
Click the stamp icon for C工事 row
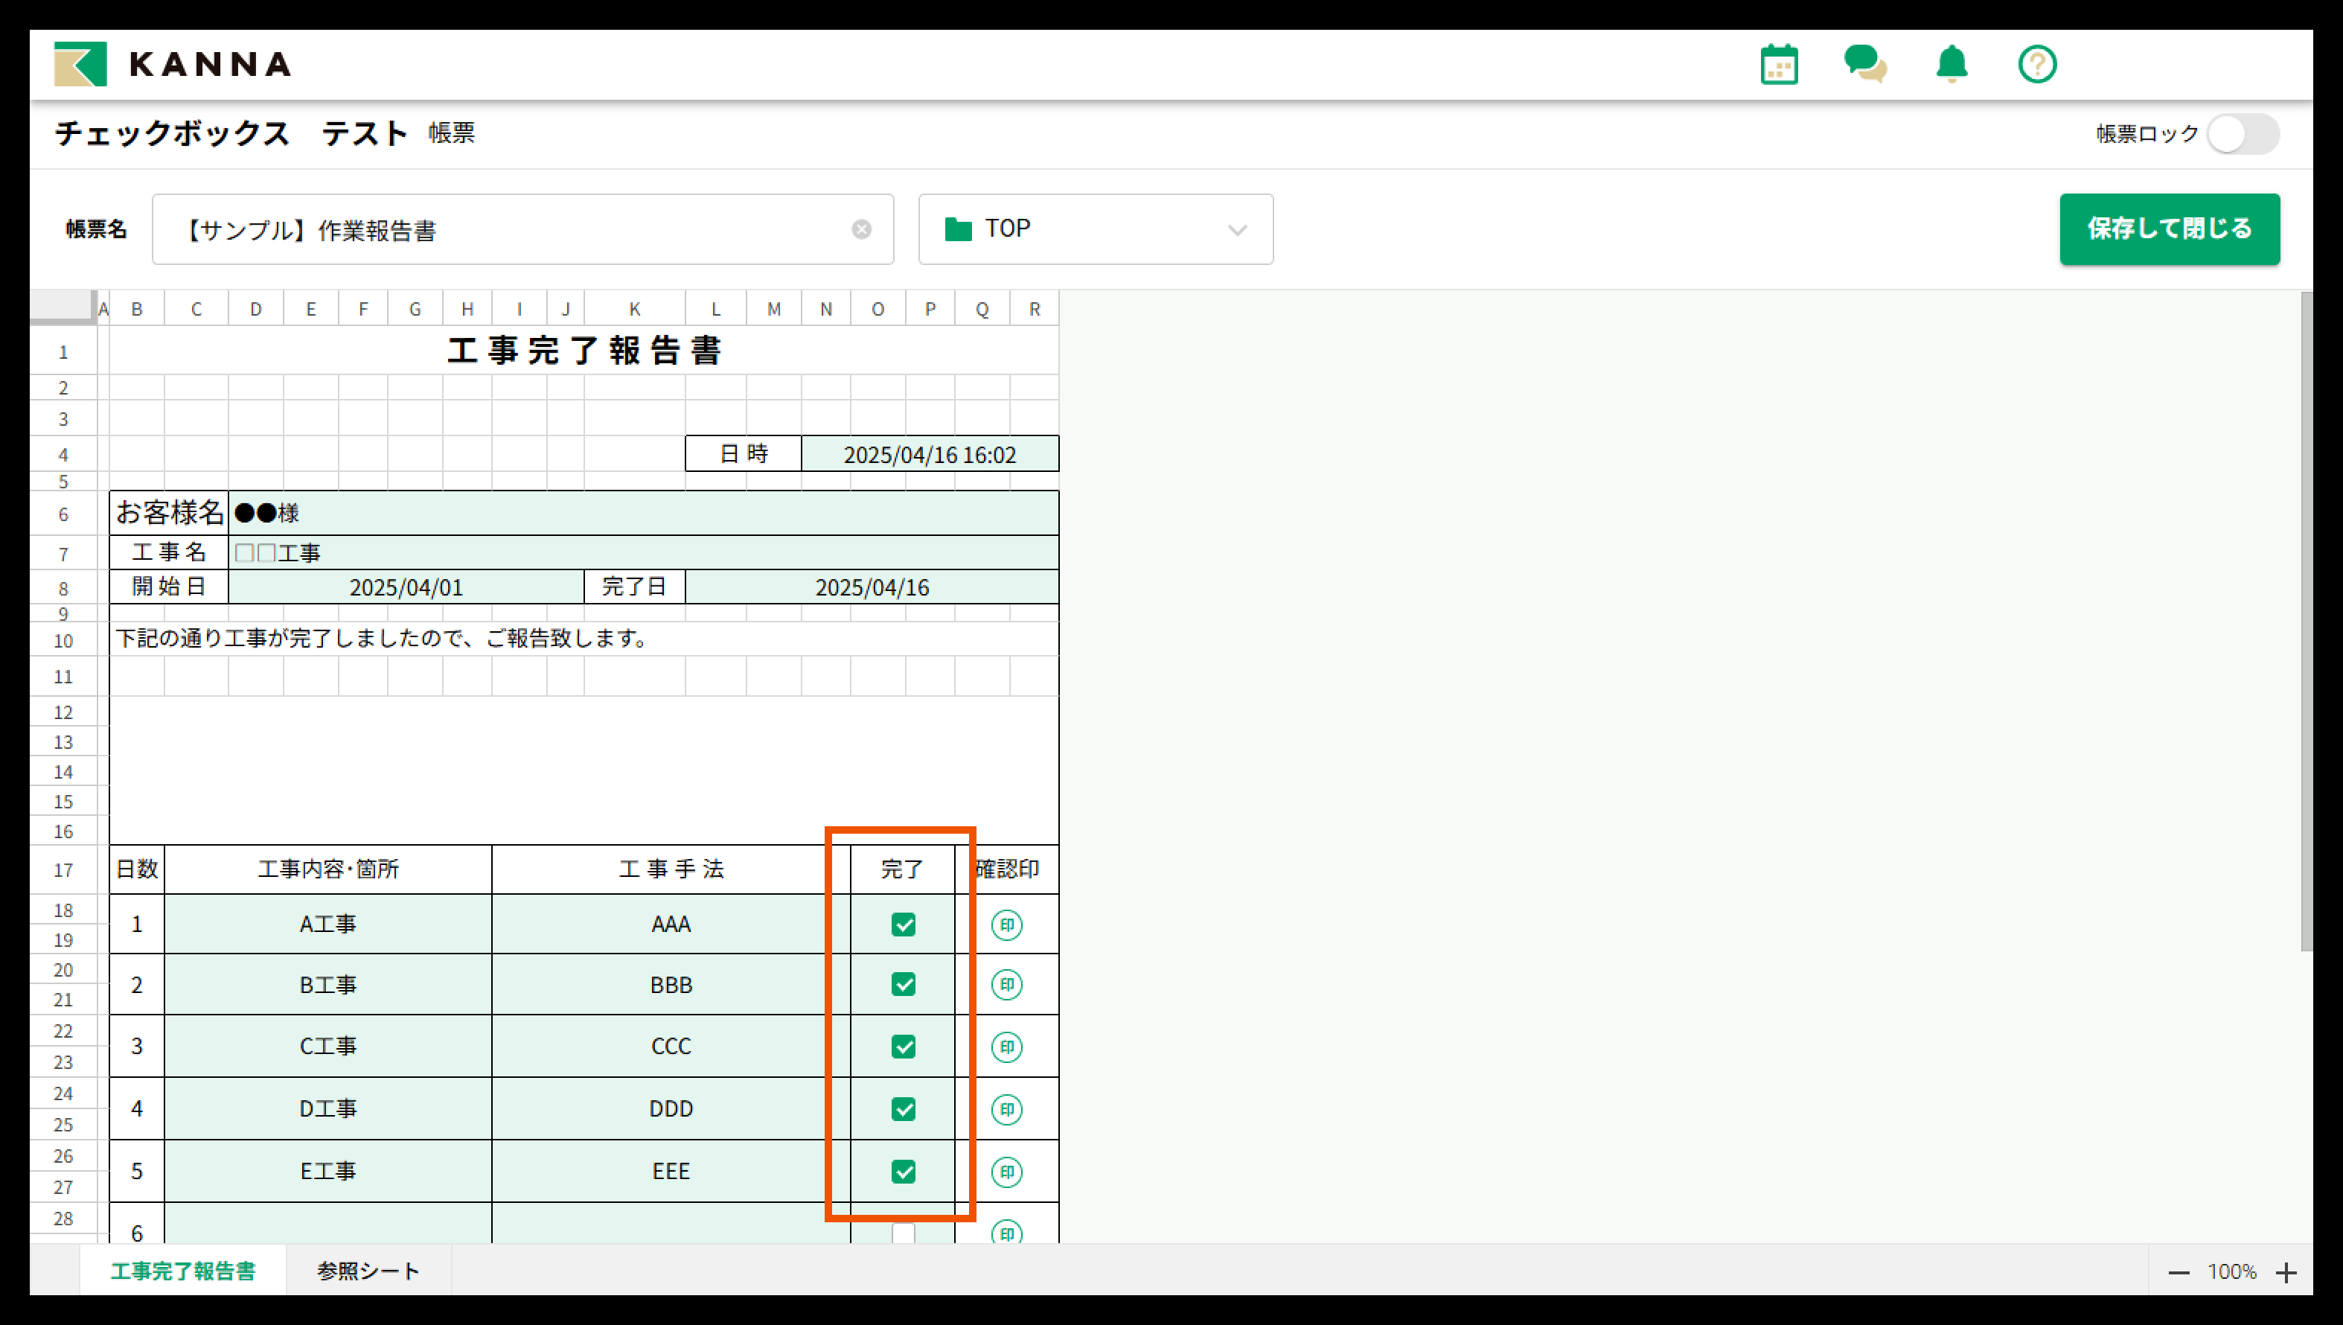(x=1006, y=1047)
